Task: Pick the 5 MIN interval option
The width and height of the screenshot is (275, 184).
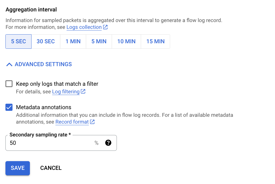Action: [x=99, y=41]
